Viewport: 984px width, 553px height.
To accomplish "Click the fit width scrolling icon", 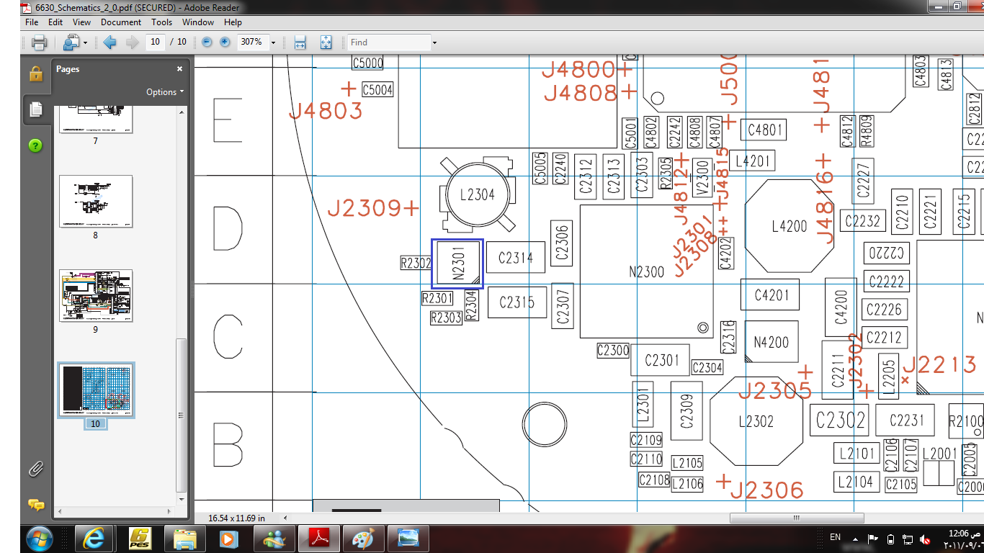I will [x=300, y=42].
